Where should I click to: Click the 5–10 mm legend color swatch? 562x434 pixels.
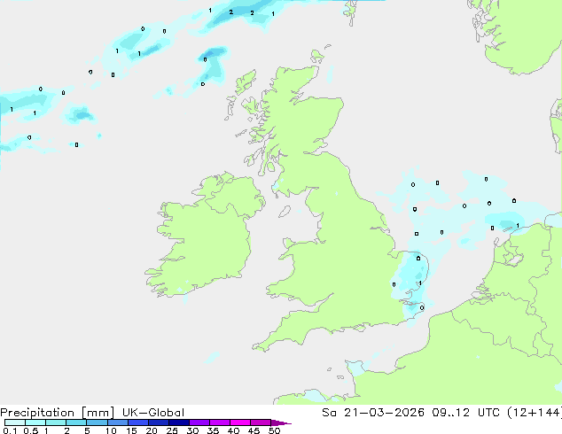(97, 422)
